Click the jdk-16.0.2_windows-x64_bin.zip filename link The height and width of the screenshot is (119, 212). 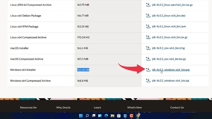pos(170,81)
